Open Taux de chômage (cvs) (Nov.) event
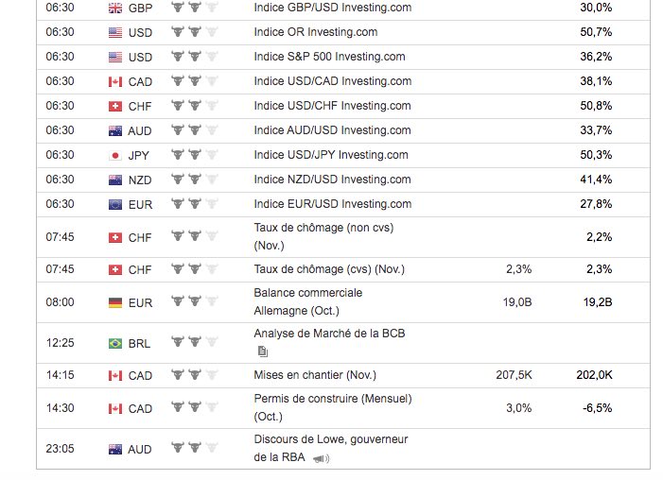 click(x=329, y=269)
